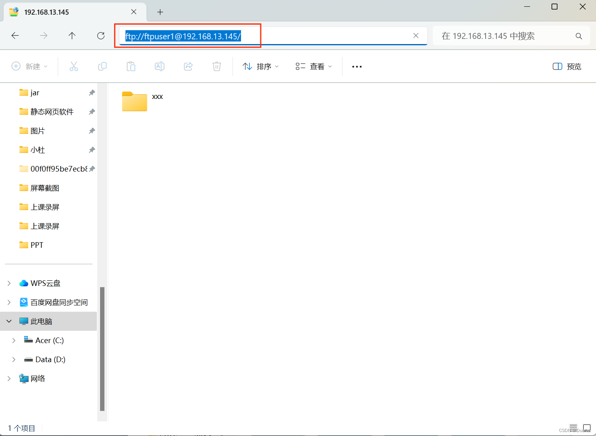Collapse the 此电脑 tree node
596x436 pixels.
pos(9,321)
